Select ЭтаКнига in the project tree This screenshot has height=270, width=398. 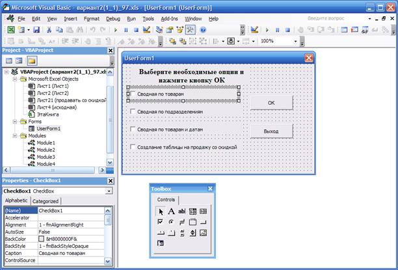coord(48,115)
